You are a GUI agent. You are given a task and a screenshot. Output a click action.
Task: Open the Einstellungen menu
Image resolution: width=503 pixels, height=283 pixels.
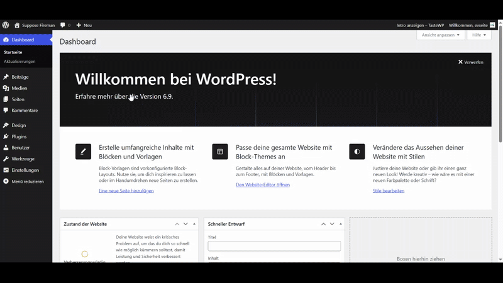26,170
